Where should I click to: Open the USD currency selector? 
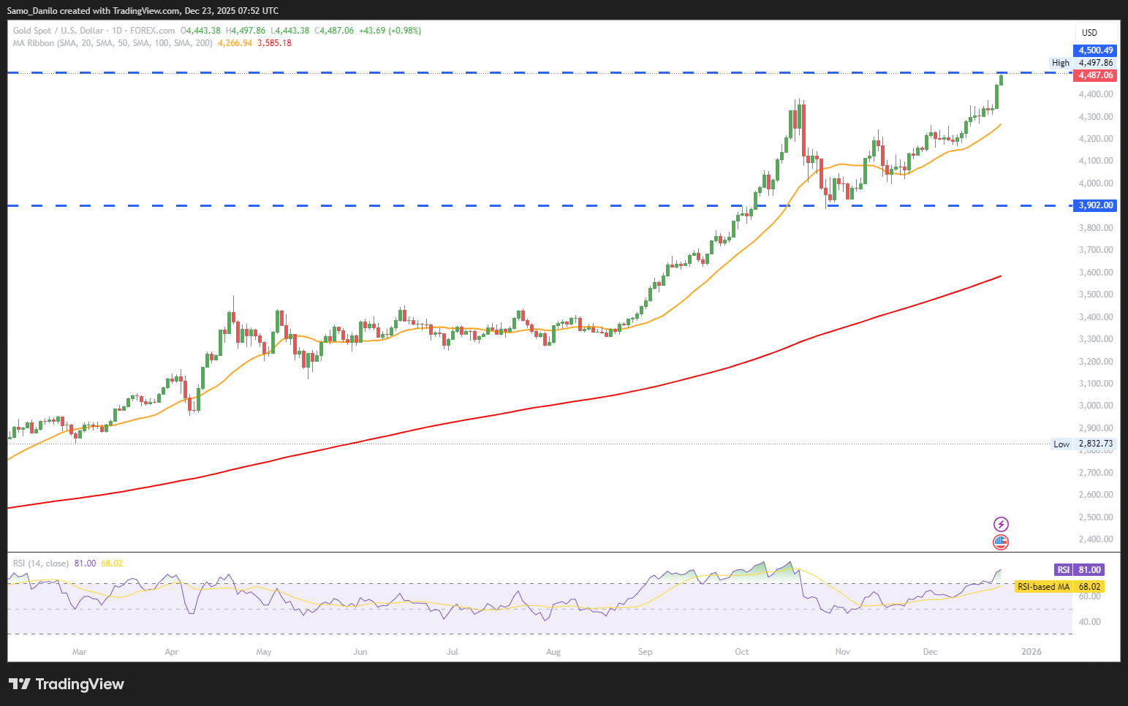click(x=1089, y=32)
